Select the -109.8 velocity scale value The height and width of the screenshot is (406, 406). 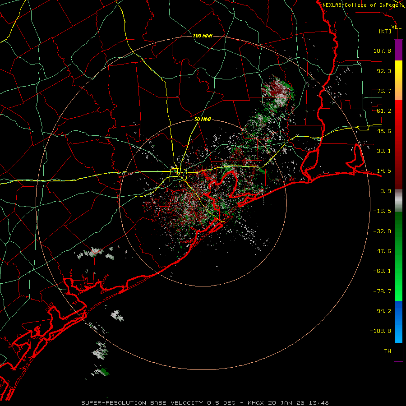[x=380, y=331]
